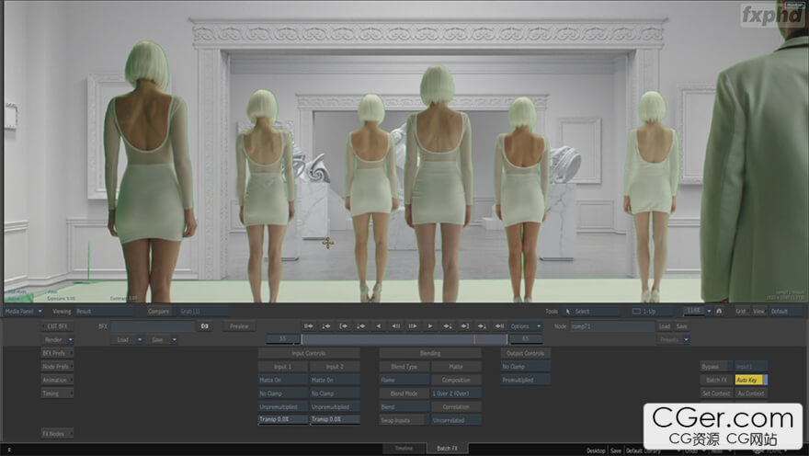Toggle the yellow Auto Key button

[x=751, y=380]
